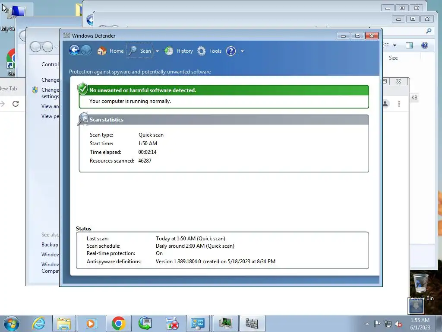442x332 pixels.
Task: Select the '00:02:14' time elapsed value
Action: (147, 152)
